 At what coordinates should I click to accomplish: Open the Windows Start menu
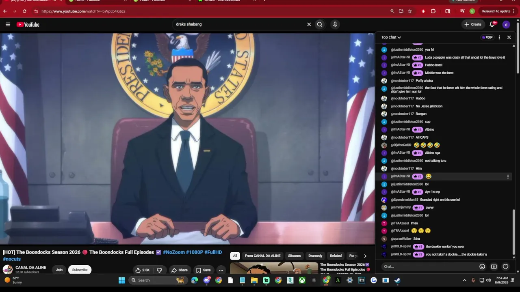pos(121,280)
